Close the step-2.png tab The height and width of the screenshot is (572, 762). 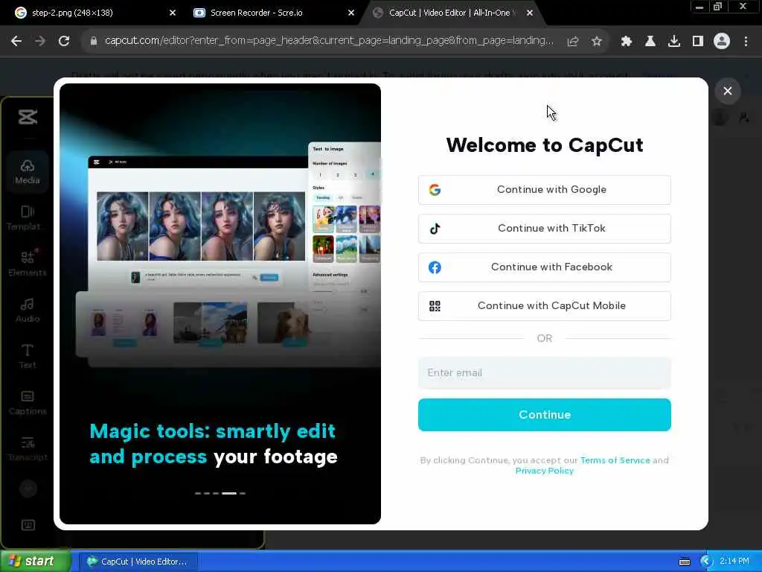point(173,13)
